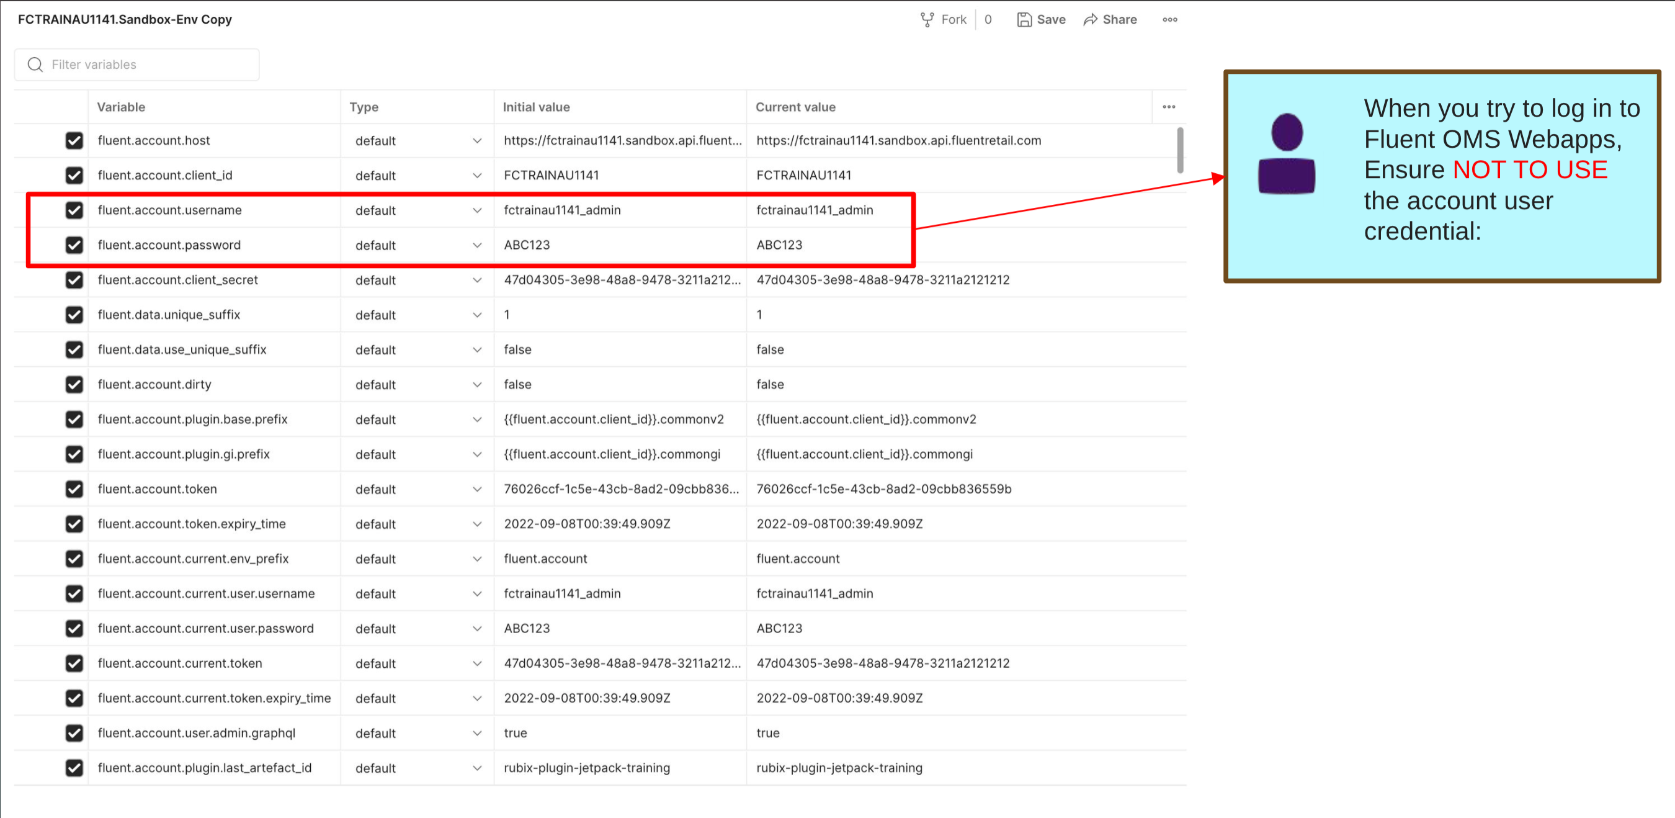Click the Fork icon
Image resolution: width=1675 pixels, height=818 pixels.
click(927, 19)
